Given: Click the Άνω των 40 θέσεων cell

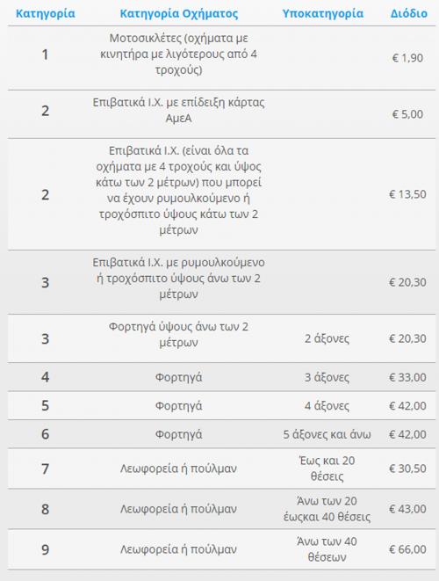Looking at the screenshot, I should click(x=327, y=549).
